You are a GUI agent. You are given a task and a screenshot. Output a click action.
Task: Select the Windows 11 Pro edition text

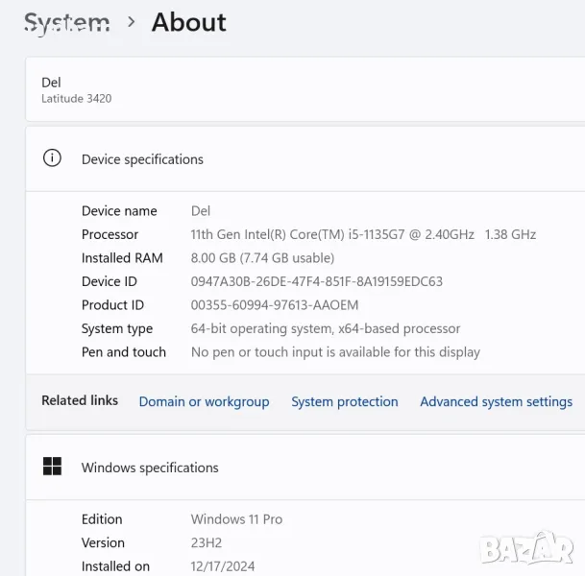point(236,518)
